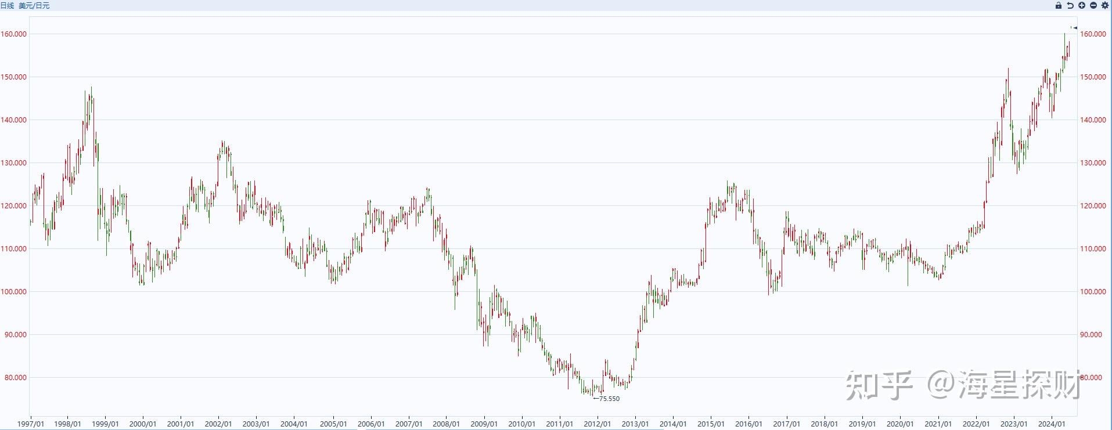Click the 130.000 label on right price axis

coord(1092,163)
